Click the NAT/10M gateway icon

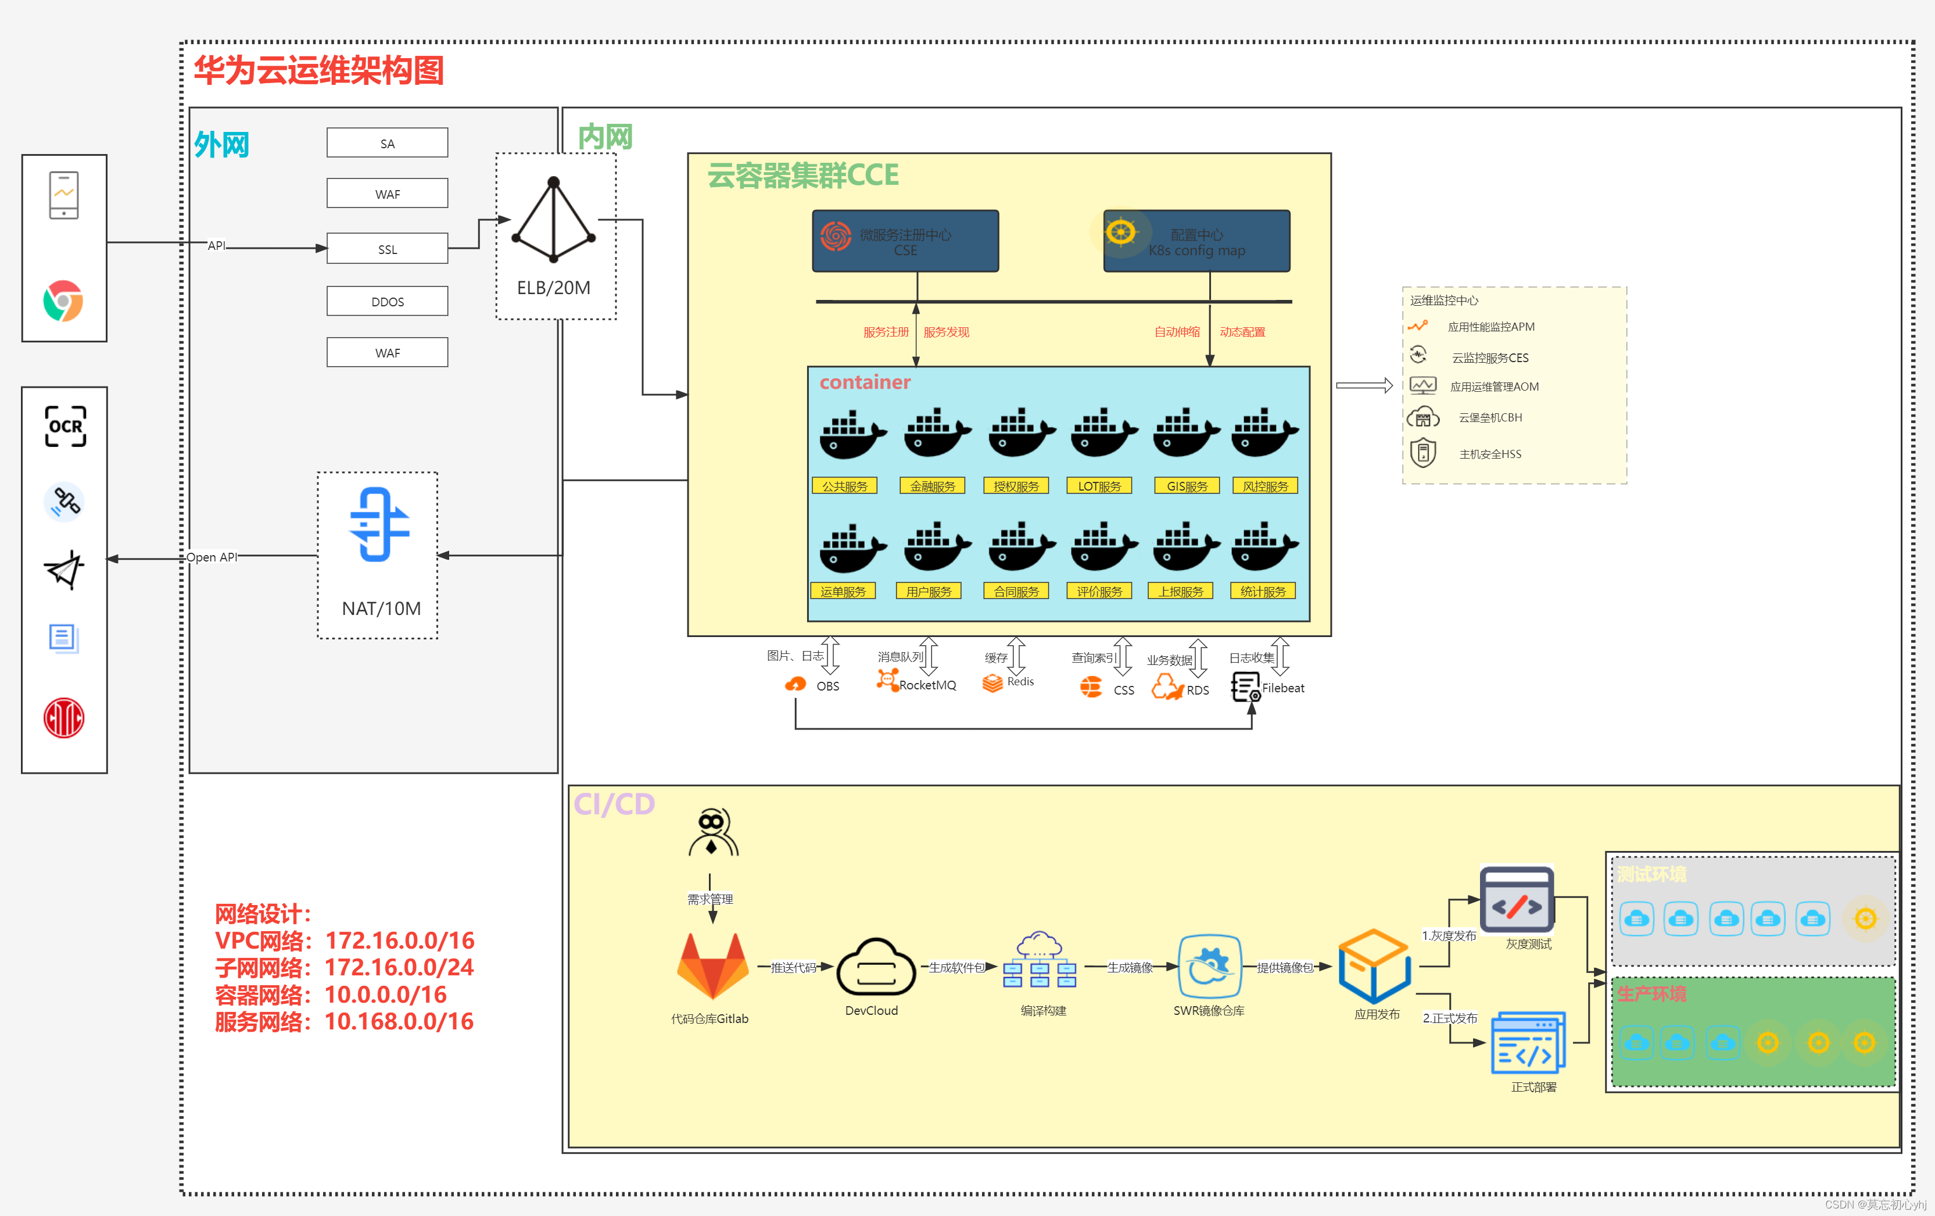[379, 525]
